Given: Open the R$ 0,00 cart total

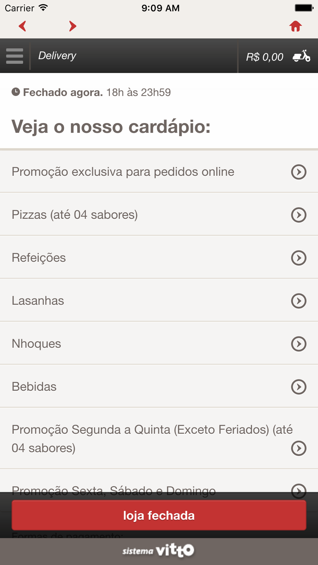Looking at the screenshot, I should click(x=265, y=57).
